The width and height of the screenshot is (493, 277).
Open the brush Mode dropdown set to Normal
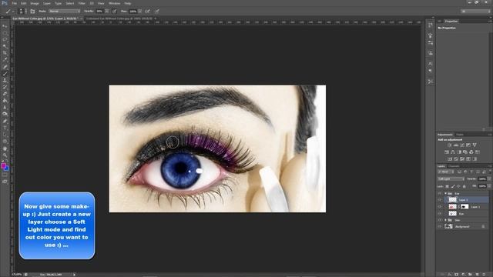[x=64, y=12]
